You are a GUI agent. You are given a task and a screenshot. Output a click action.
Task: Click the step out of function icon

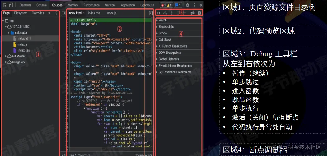(x=178, y=13)
